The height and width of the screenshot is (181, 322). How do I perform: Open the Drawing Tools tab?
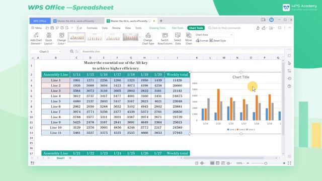pos(157,28)
